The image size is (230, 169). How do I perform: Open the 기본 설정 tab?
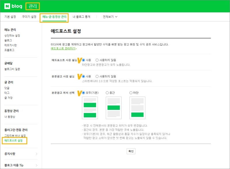click(10, 17)
